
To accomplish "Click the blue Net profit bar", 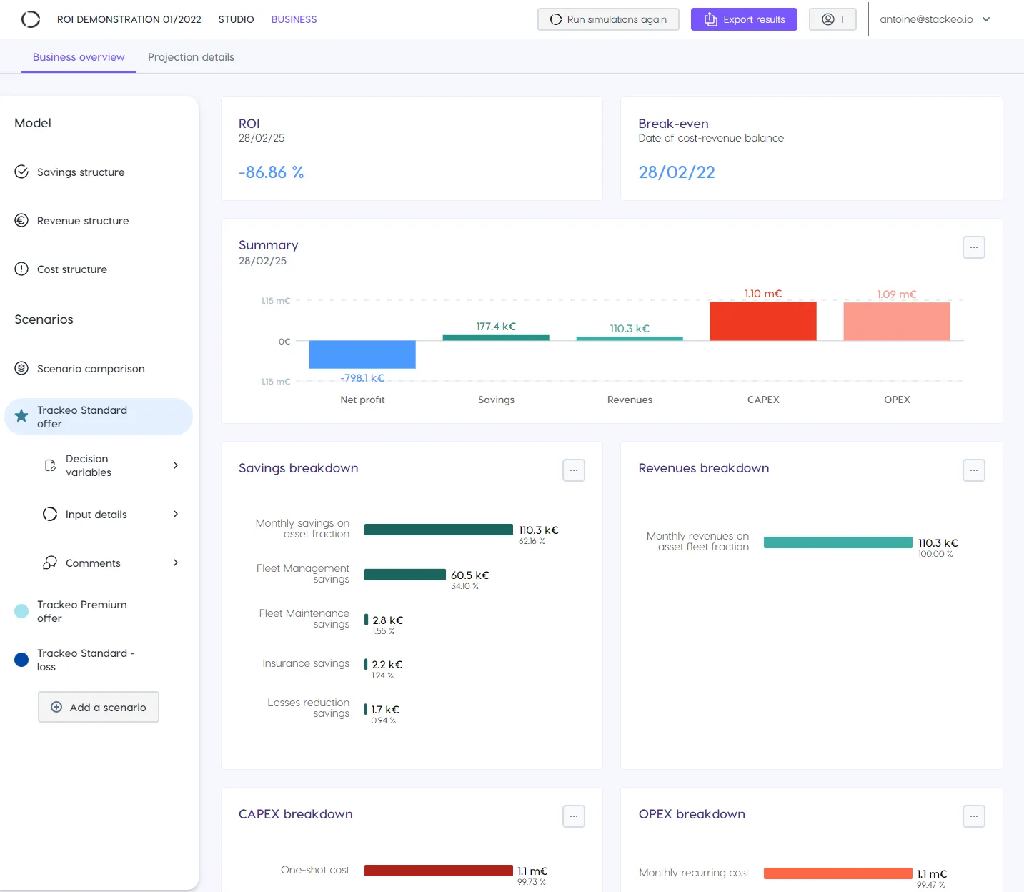I will pos(362,355).
